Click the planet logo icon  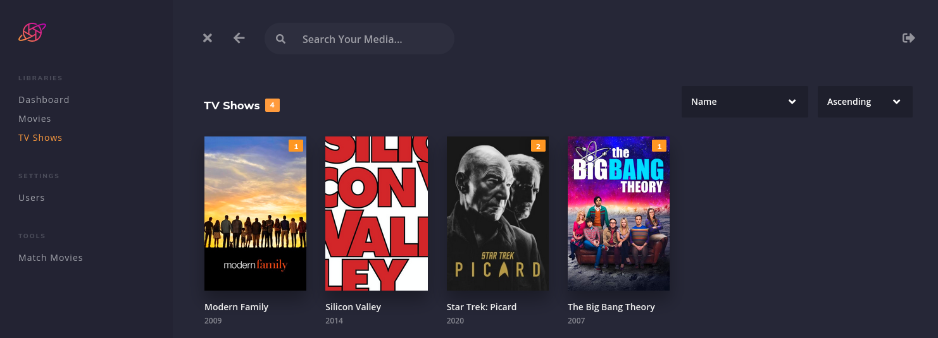pos(32,32)
